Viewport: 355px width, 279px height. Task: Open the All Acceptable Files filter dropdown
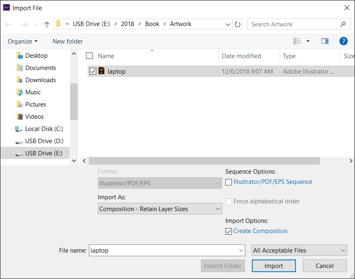coord(299,250)
